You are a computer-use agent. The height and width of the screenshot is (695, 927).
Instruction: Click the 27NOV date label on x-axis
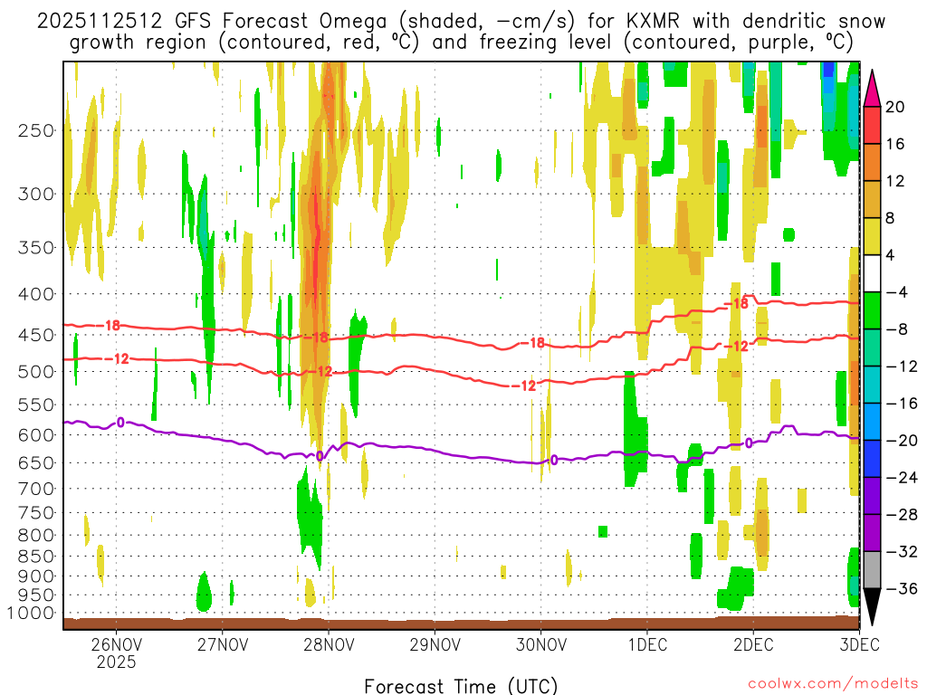223,644
